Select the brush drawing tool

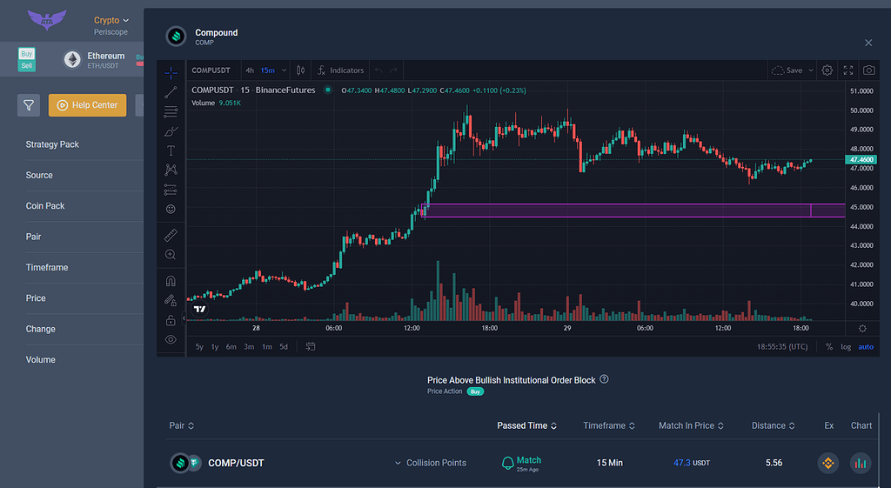coord(171,131)
